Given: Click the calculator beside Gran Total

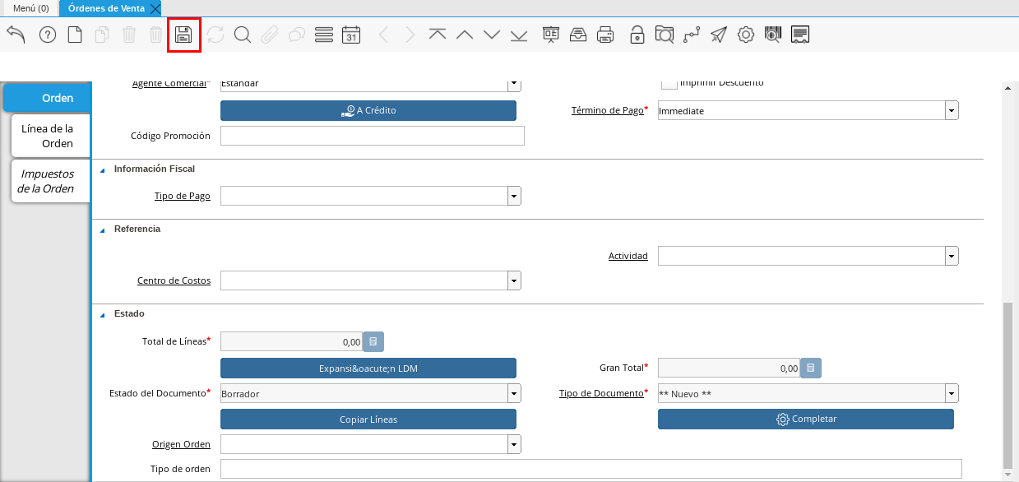Looking at the screenshot, I should click(x=811, y=368).
